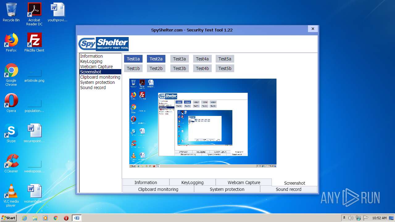Launch Firefox from the desktop

11,43
